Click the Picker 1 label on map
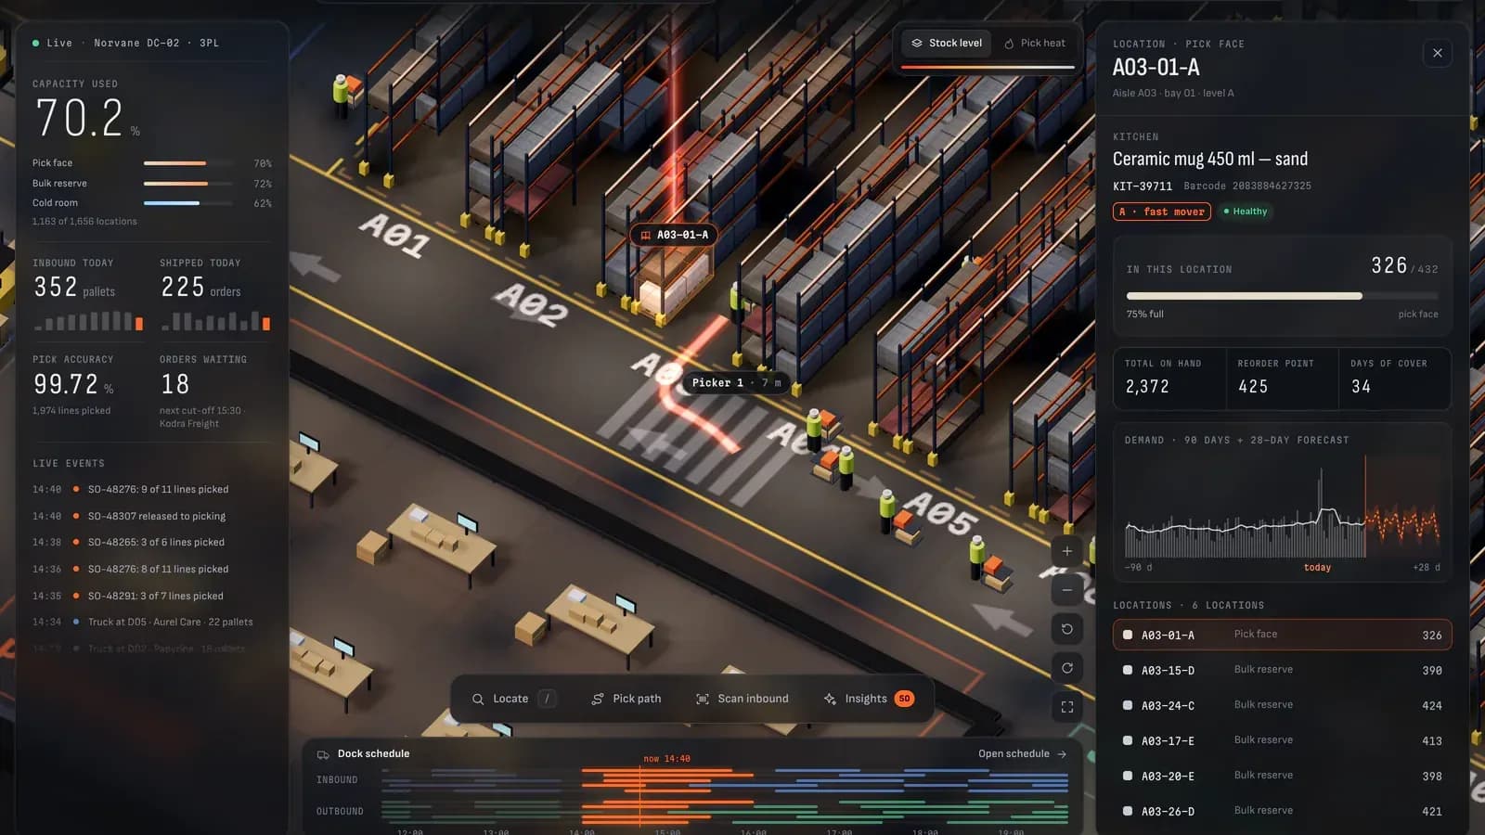Image resolution: width=1485 pixels, height=835 pixels. (736, 382)
